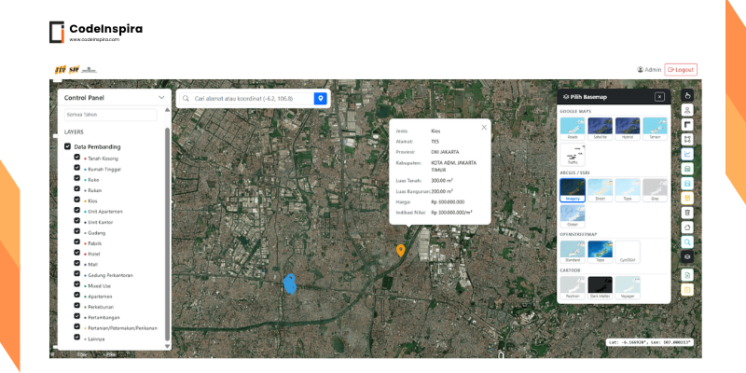Toggle the Rukan layer checkbox

[x=77, y=189]
